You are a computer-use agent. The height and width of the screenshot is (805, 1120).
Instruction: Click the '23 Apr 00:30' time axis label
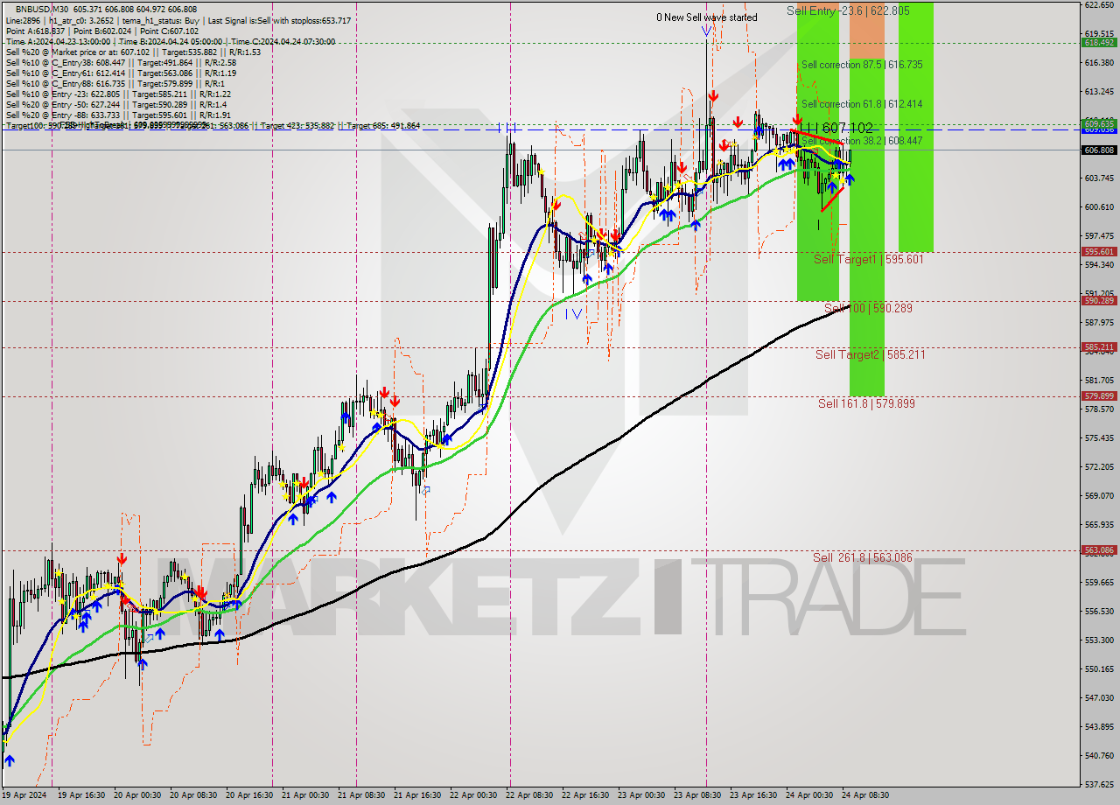click(640, 795)
